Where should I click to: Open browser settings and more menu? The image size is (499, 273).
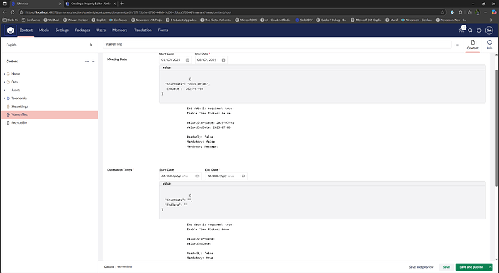tap(486, 12)
